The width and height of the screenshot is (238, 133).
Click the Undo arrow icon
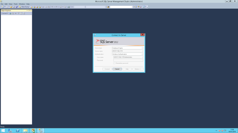coord(52,7)
